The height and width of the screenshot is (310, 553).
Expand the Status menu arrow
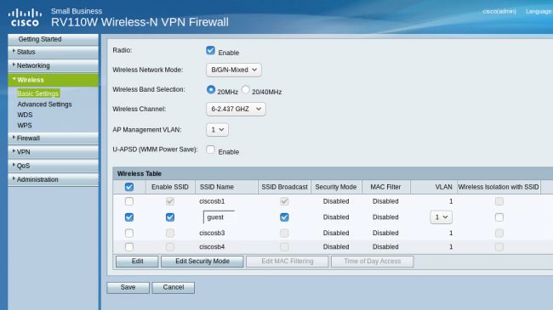click(x=14, y=51)
